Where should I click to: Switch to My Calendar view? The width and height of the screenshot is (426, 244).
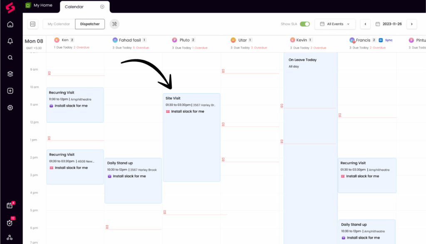click(x=58, y=24)
